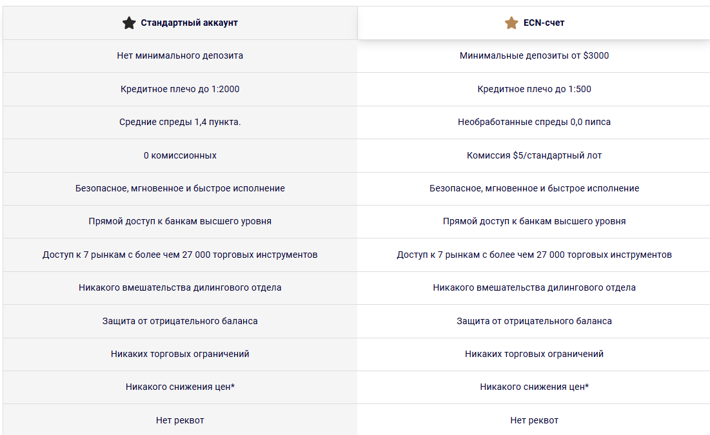Select Средние спреды 1,4 пункта row

click(180, 122)
